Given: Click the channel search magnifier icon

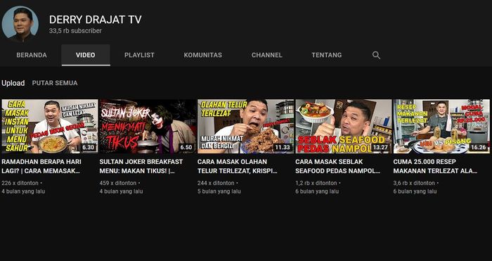Looking at the screenshot, I should (x=376, y=56).
